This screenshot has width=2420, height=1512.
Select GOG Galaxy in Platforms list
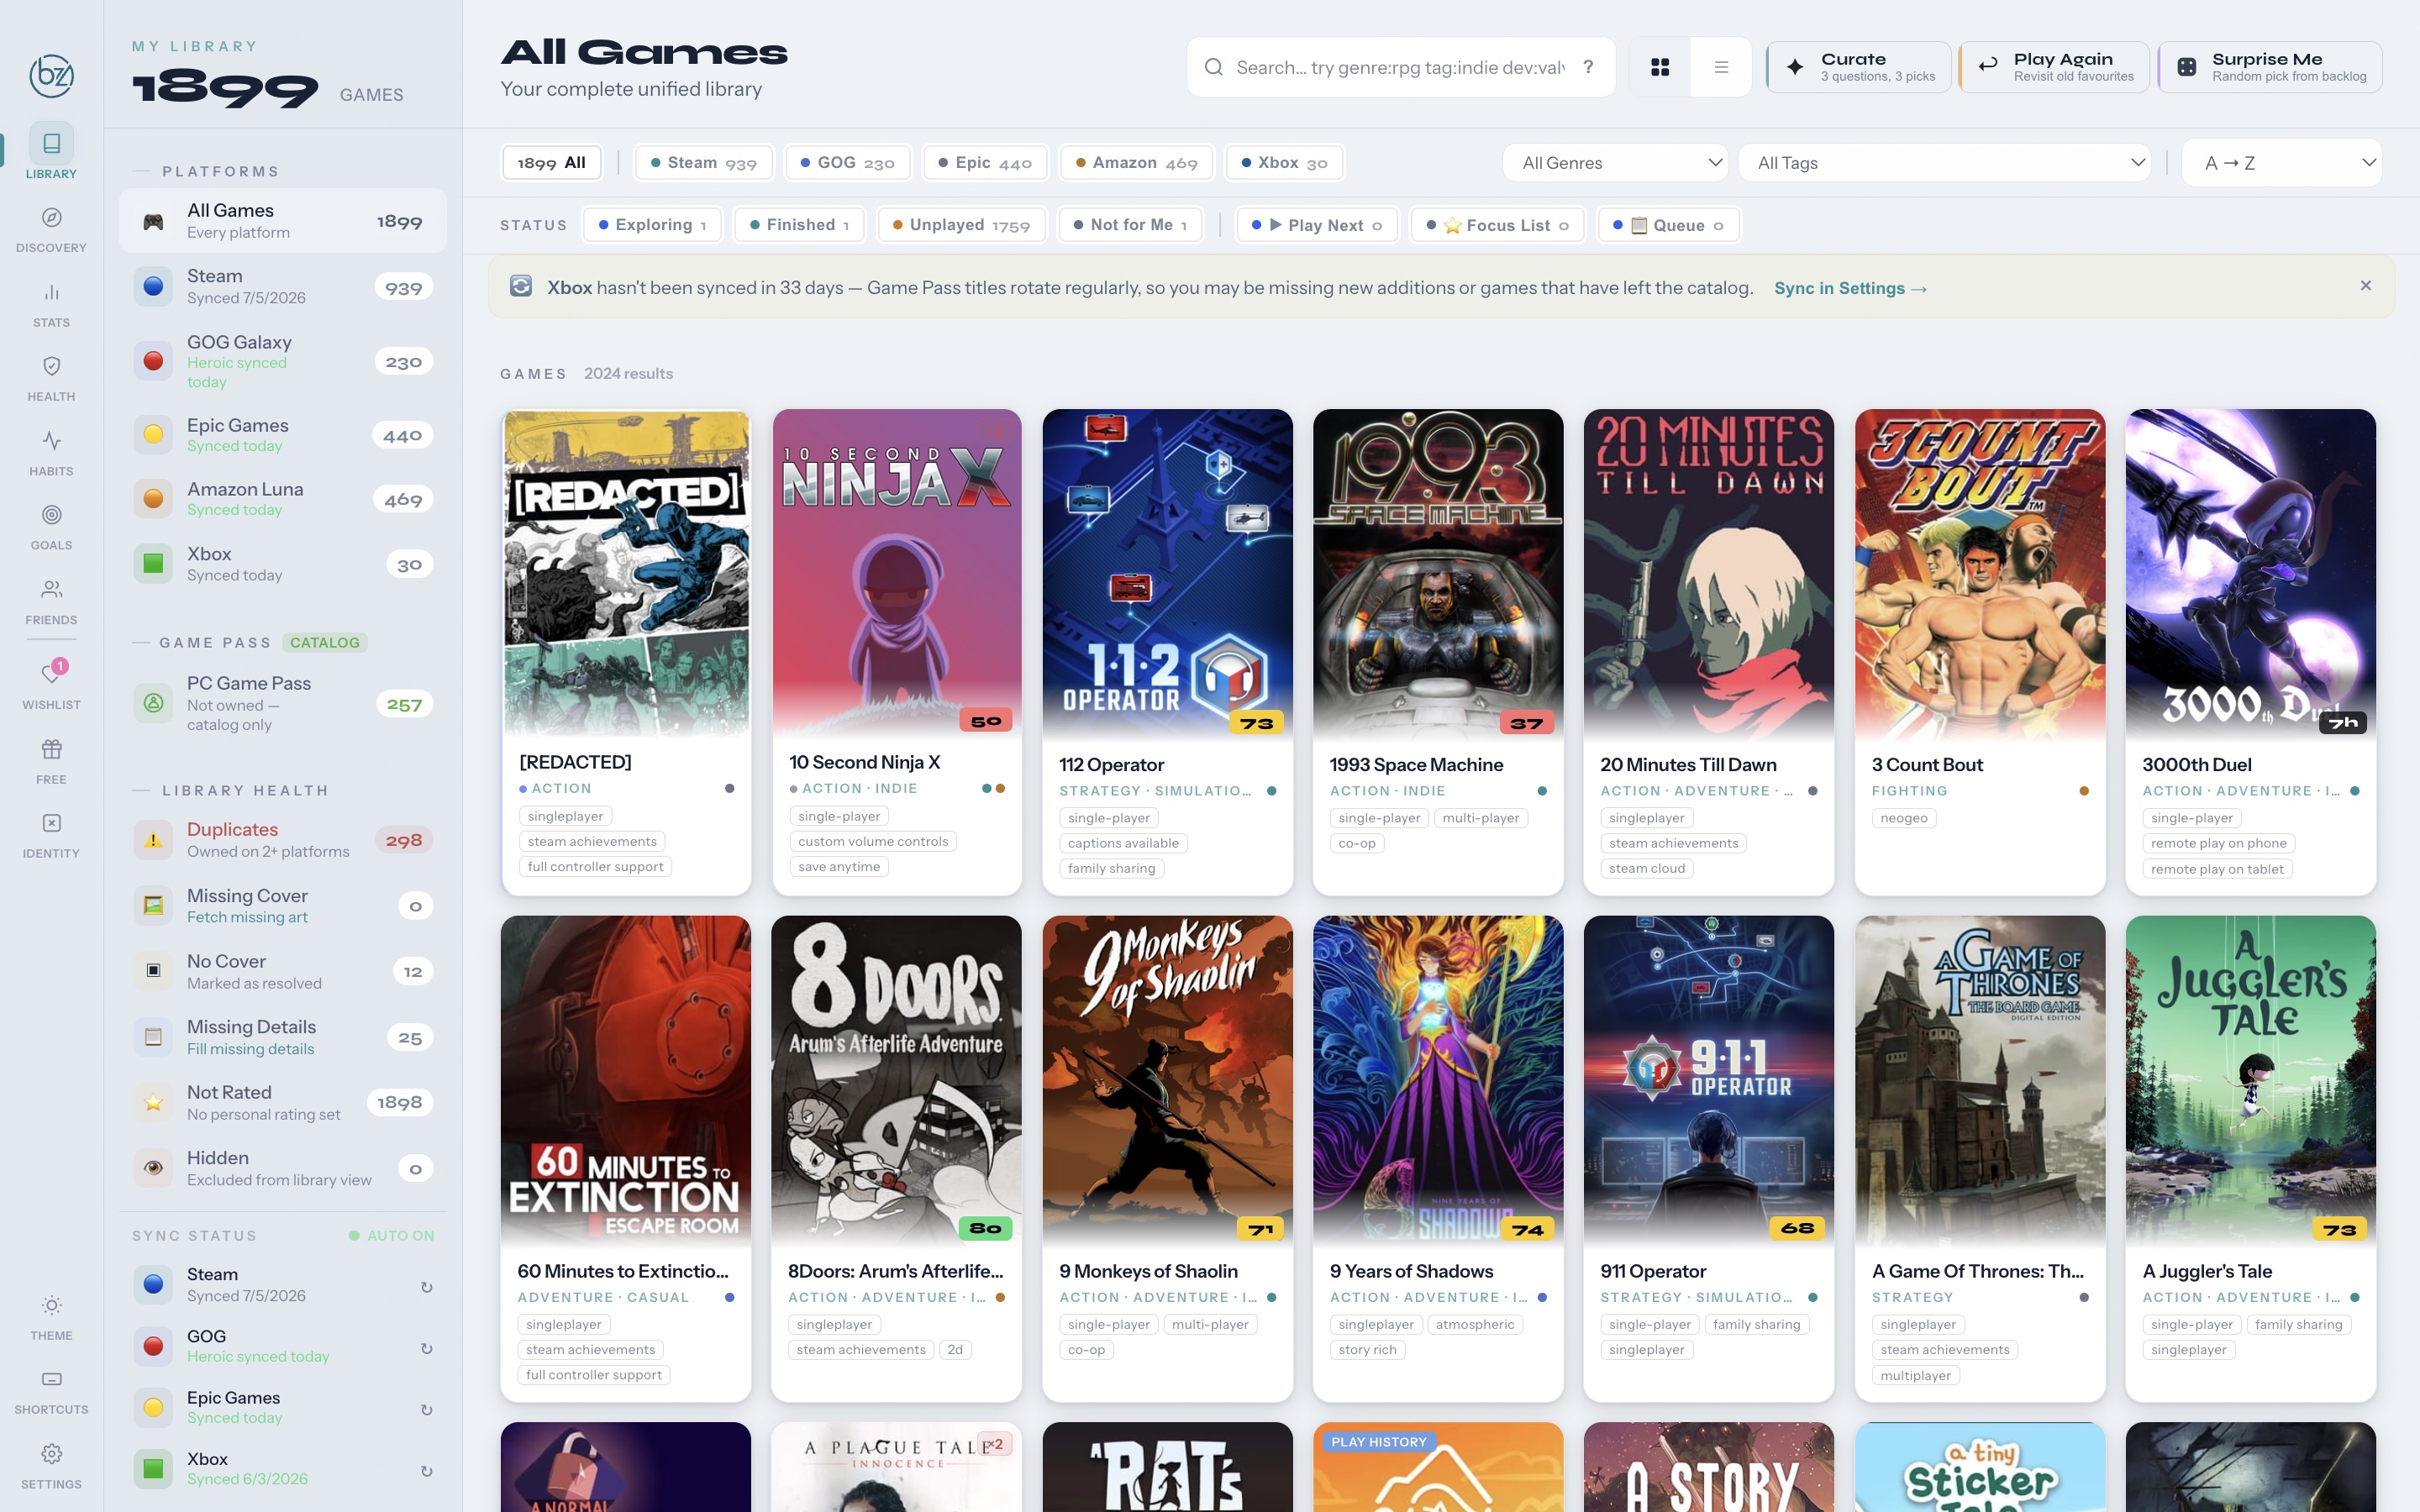283,361
